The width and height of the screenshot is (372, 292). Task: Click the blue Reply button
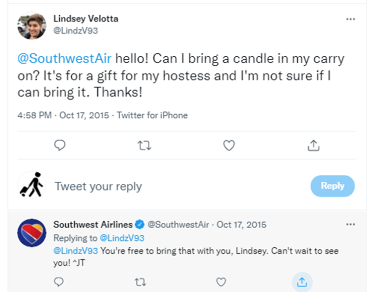tap(333, 186)
